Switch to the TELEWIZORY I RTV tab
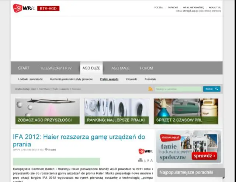Image resolution: width=236 pixels, height=182 pixels. (56, 68)
